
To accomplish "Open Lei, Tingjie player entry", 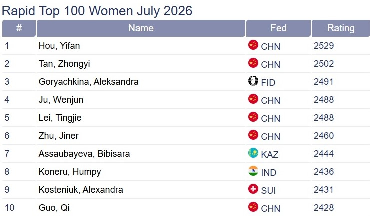I will 60,118.
